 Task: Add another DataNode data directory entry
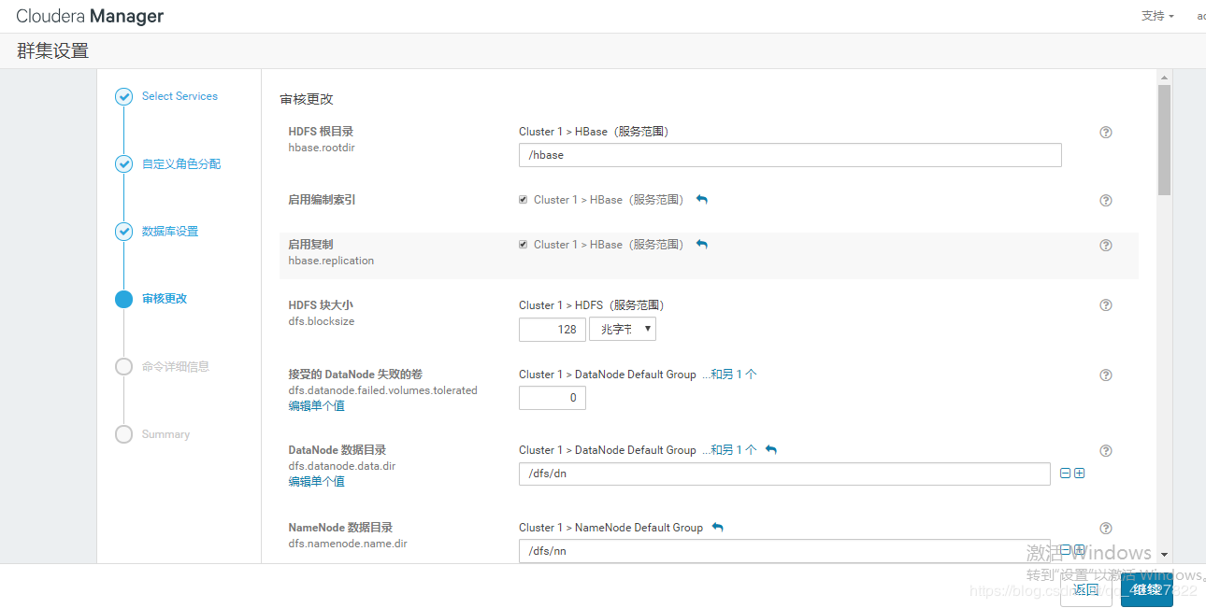(x=1080, y=474)
